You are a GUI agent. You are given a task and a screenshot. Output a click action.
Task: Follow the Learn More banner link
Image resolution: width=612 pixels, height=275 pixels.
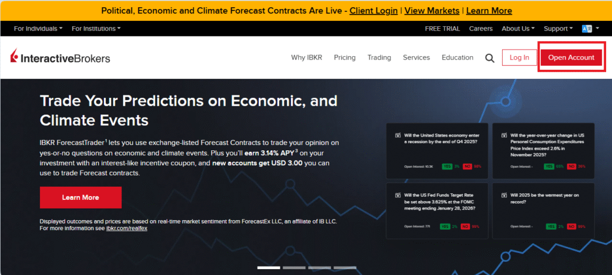(x=489, y=11)
